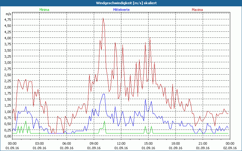
Task: Click the red Maxima legend label
Action: click(198, 10)
